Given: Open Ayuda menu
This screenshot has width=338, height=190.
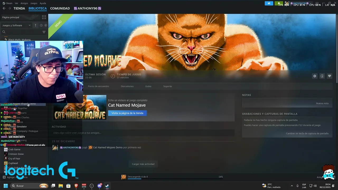Looking at the screenshot, I should pos(43,3).
